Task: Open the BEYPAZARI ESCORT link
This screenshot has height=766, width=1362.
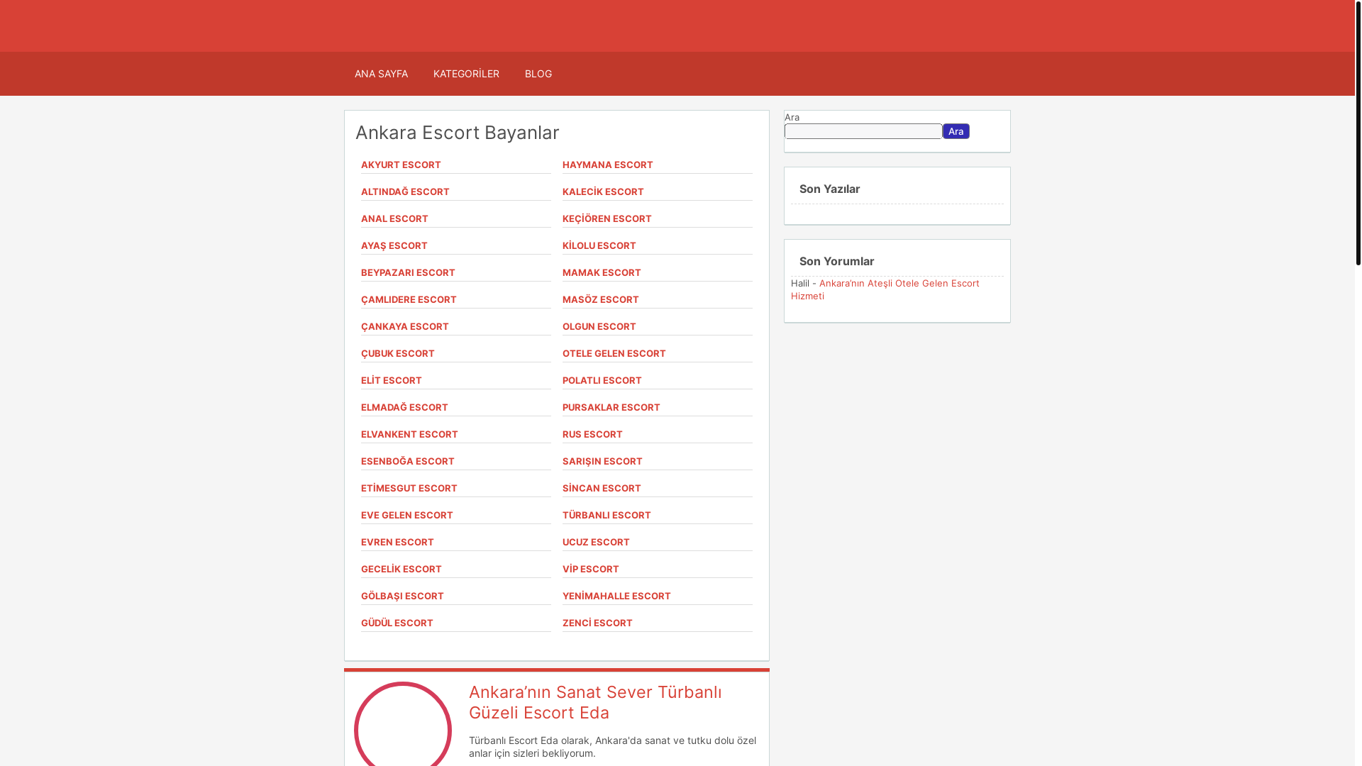Action: (408, 272)
